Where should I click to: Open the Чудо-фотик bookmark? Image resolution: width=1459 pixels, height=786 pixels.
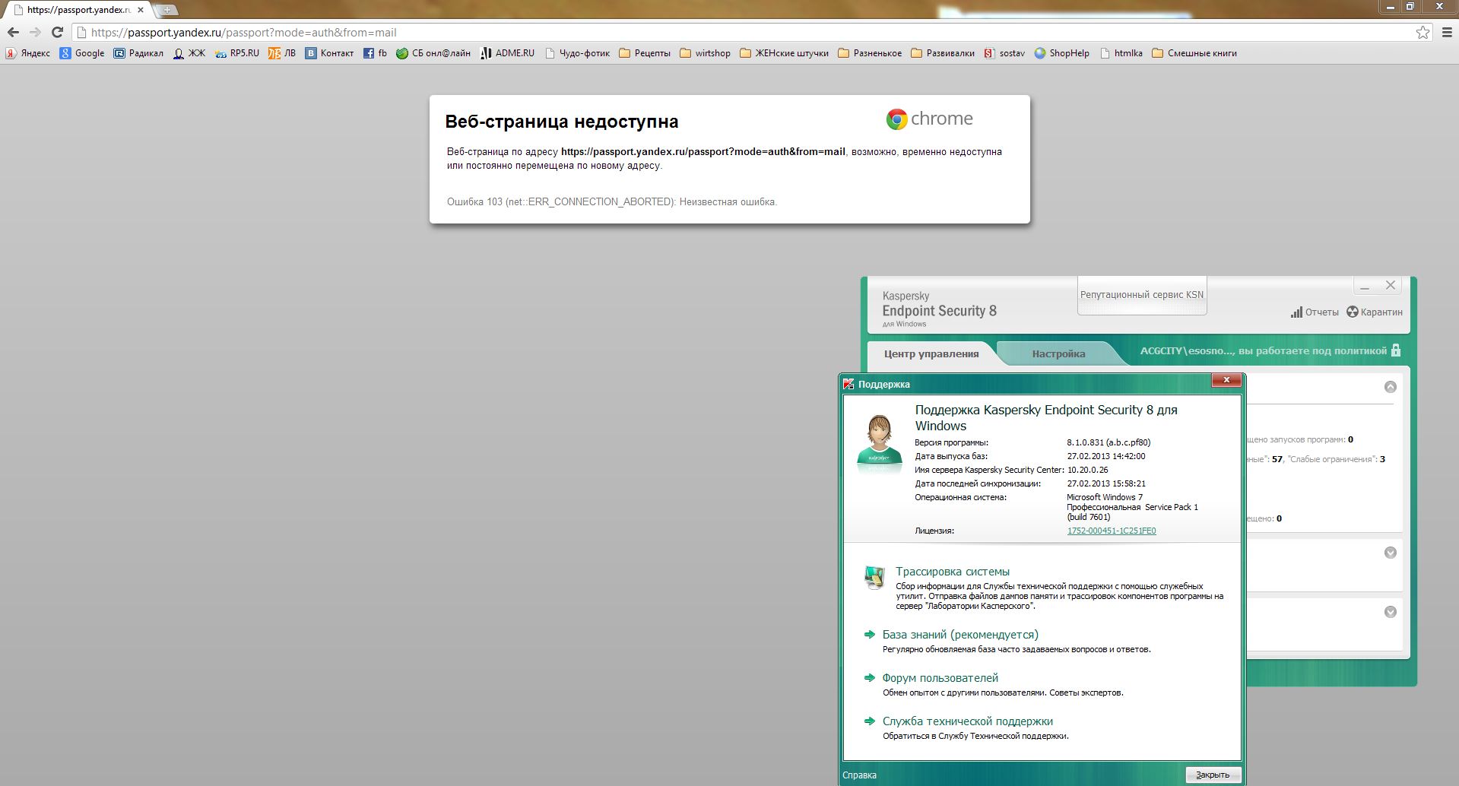click(x=577, y=53)
